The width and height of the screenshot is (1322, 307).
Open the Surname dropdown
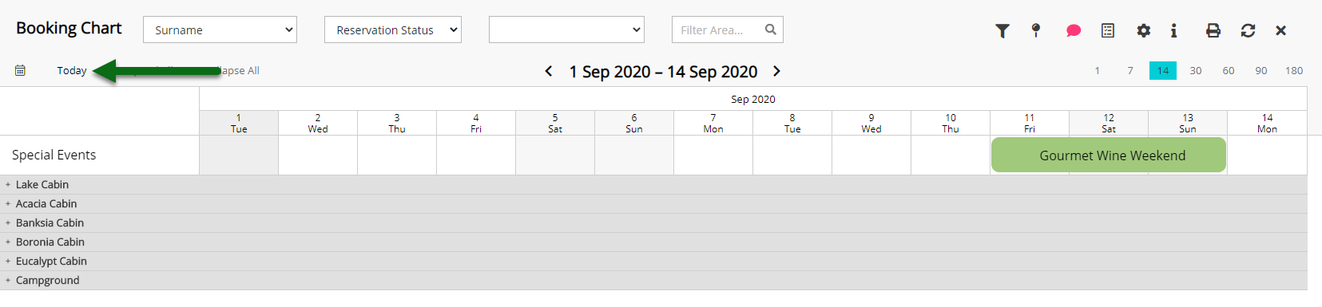220,30
